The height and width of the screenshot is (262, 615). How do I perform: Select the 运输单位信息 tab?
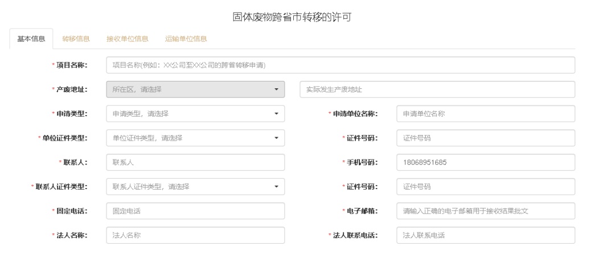tap(186, 39)
